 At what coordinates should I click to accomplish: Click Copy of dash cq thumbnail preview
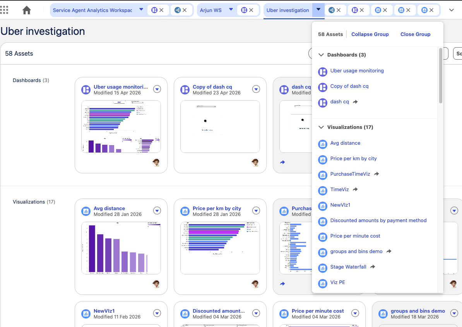220,127
